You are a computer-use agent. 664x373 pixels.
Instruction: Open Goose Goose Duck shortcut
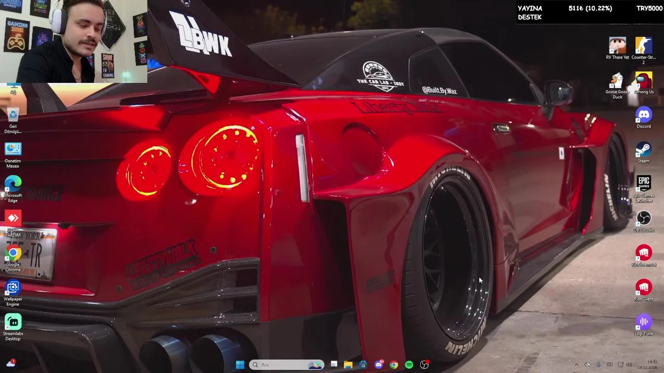(x=617, y=85)
